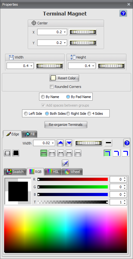The width and height of the screenshot is (133, 259).
Task: Choose the solid line style
Action: pyautogui.click(x=44, y=153)
